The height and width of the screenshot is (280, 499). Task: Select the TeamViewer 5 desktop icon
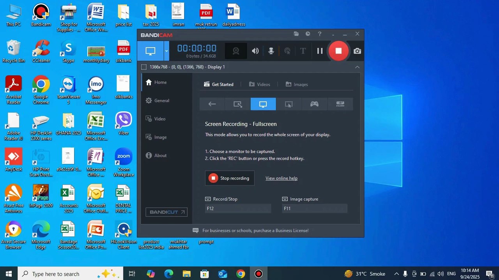[x=68, y=90]
